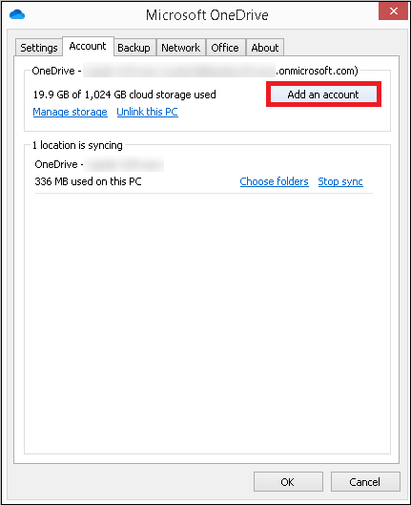Click the OneDrive cloud icon in title bar
Viewport: 411px width, 505px height.
point(17,15)
